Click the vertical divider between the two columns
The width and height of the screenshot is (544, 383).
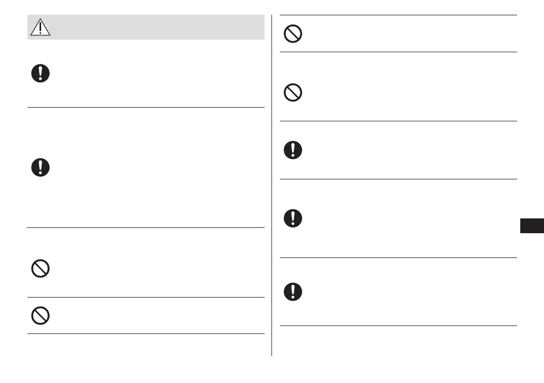tap(272, 185)
